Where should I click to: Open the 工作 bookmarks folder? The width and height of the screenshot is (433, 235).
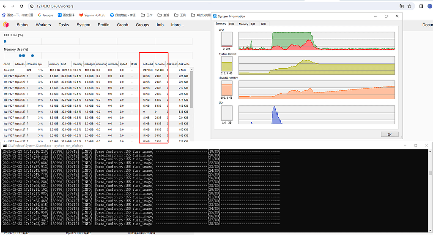click(x=146, y=15)
